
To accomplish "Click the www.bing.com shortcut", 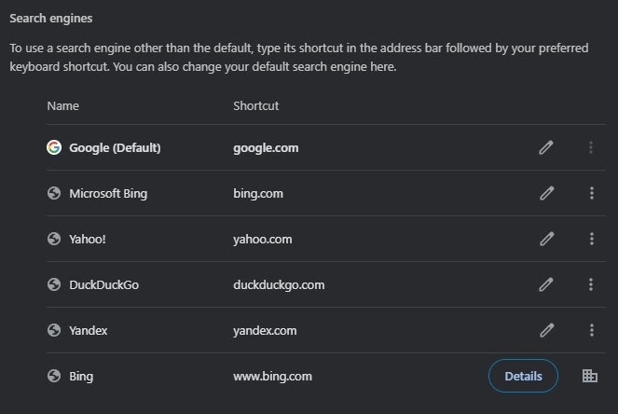I will (x=272, y=376).
